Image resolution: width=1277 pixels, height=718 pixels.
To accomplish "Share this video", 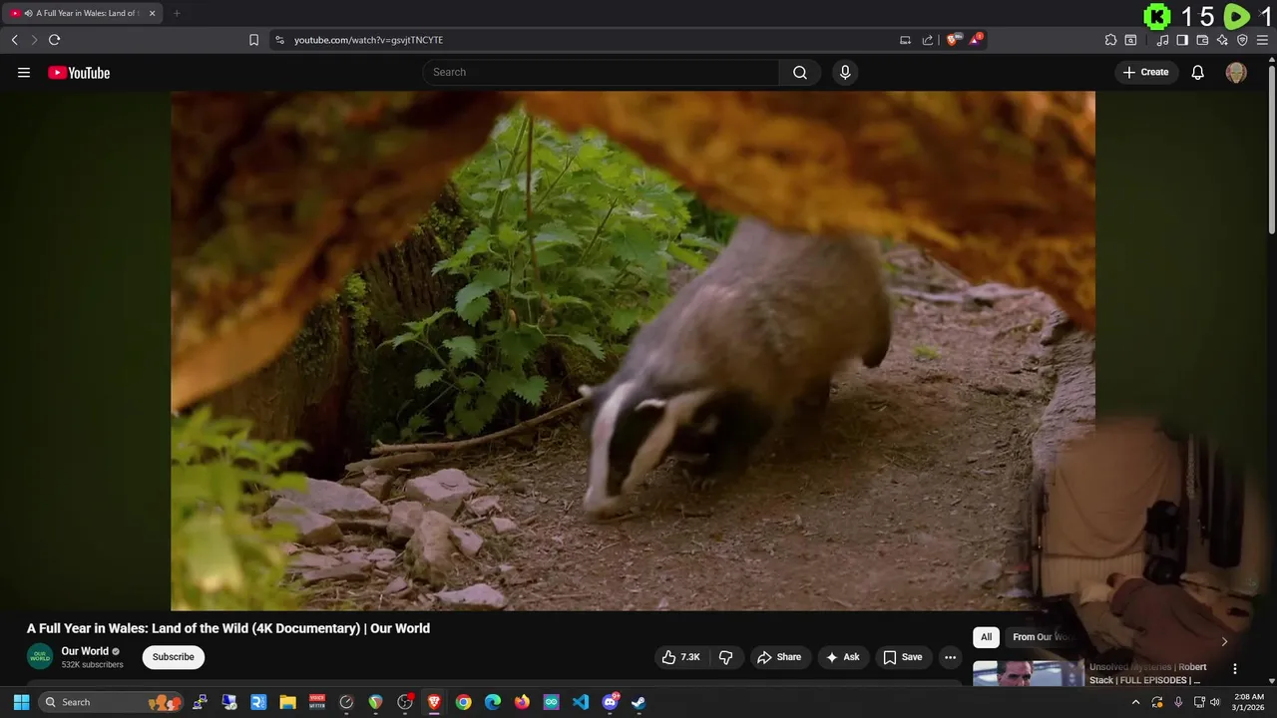I will point(779,657).
